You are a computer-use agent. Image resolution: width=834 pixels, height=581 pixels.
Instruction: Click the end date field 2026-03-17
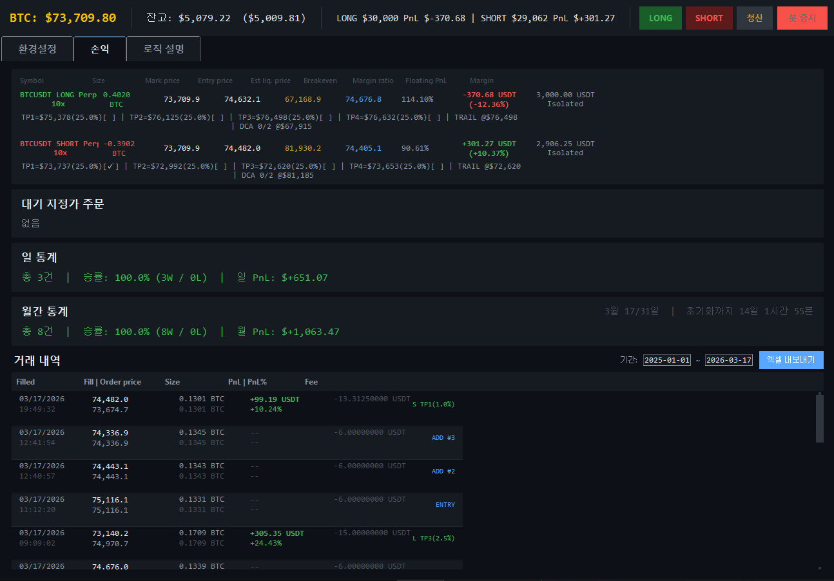pyautogui.click(x=728, y=360)
